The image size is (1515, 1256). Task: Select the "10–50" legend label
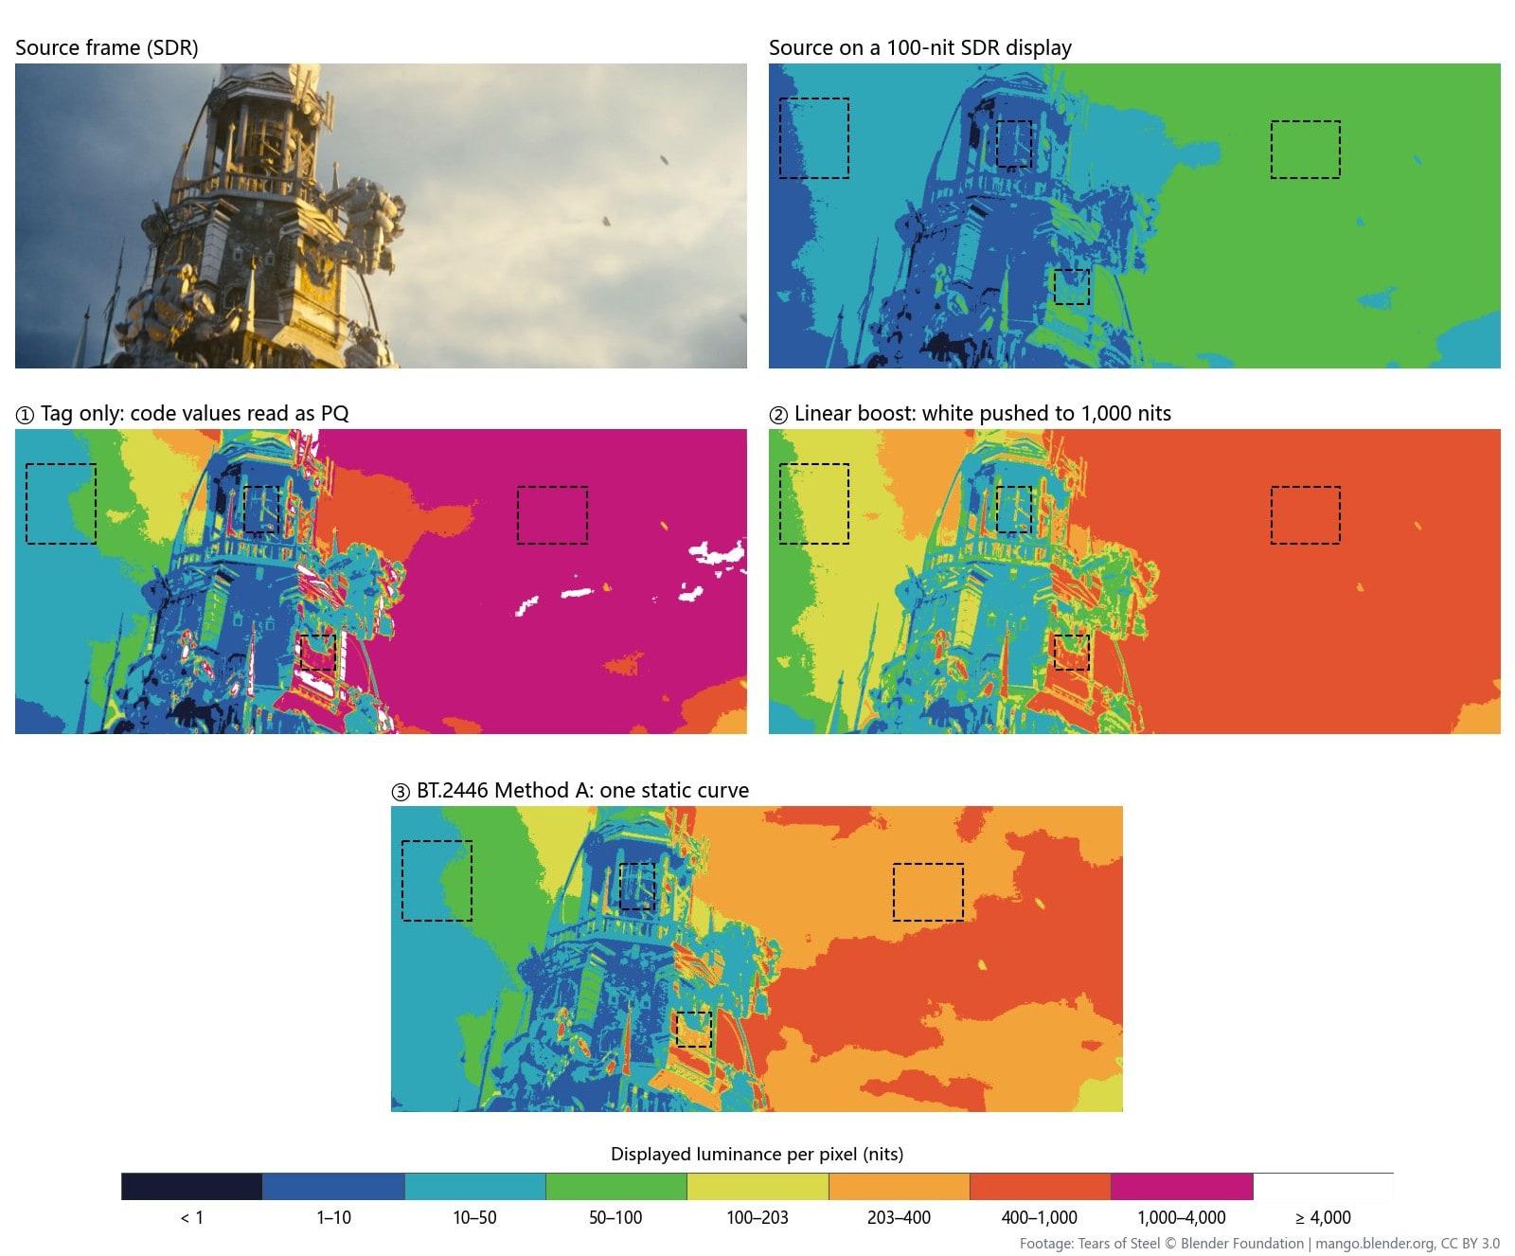coord(474,1217)
